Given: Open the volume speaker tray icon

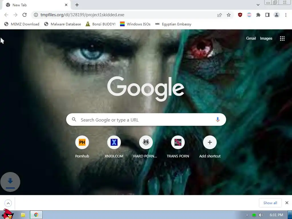Looking at the screenshot, I should (261, 215).
